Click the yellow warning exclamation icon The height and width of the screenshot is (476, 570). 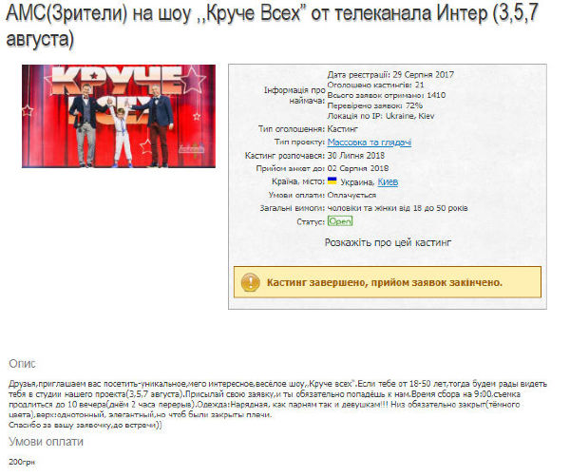tap(251, 282)
